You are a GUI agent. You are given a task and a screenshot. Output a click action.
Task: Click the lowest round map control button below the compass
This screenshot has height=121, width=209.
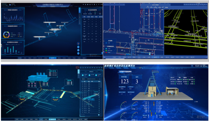[78, 53]
